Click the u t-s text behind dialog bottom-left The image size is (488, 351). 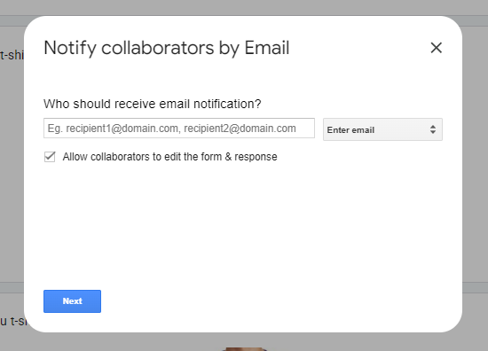click(x=12, y=321)
